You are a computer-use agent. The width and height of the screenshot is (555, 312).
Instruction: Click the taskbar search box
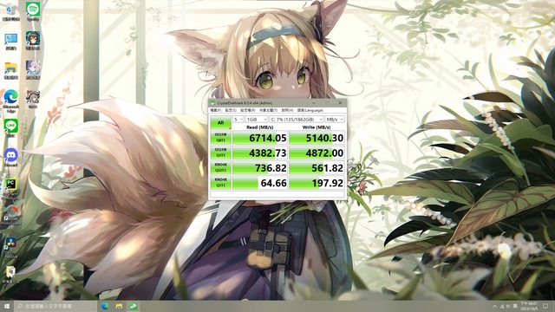(x=55, y=306)
